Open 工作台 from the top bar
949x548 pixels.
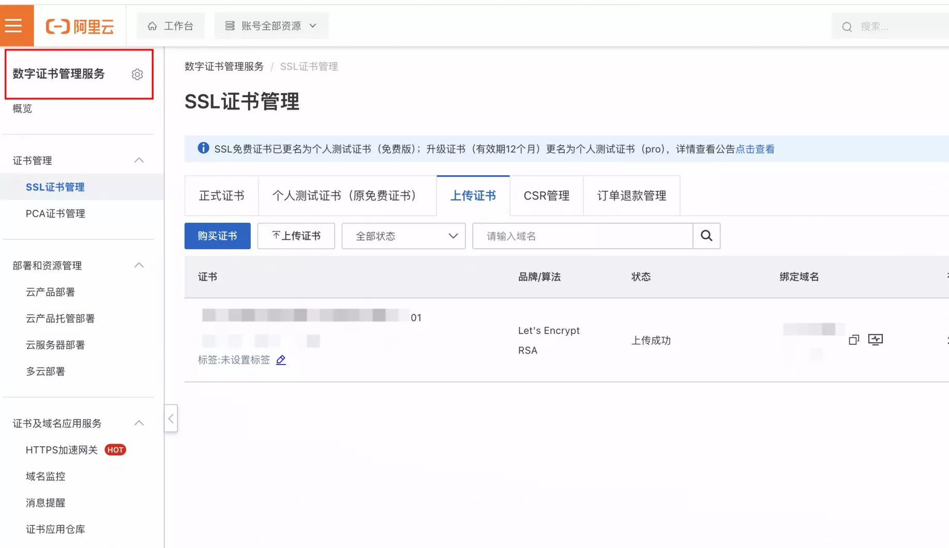(170, 26)
